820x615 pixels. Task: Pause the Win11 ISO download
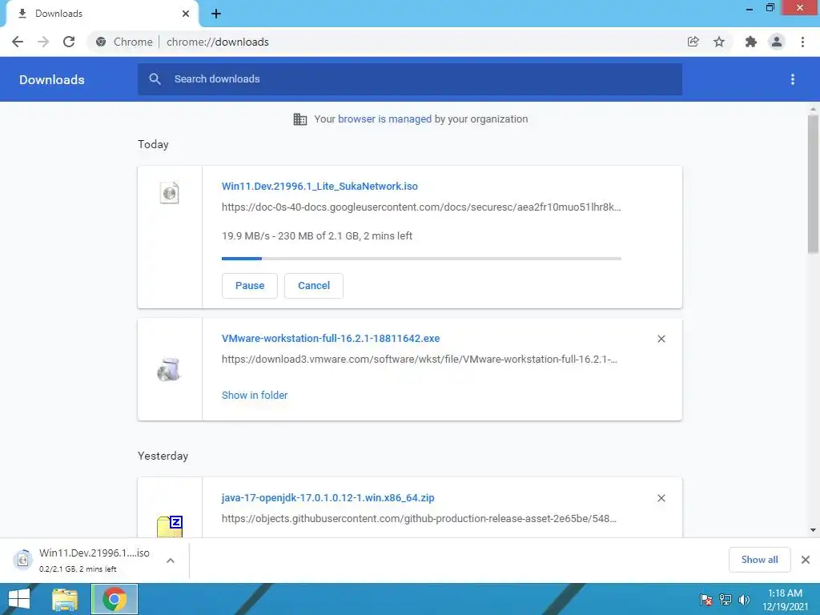250,286
